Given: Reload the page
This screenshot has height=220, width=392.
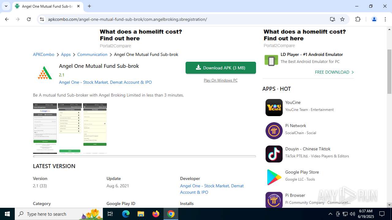Looking at the screenshot, I should tap(29, 19).
